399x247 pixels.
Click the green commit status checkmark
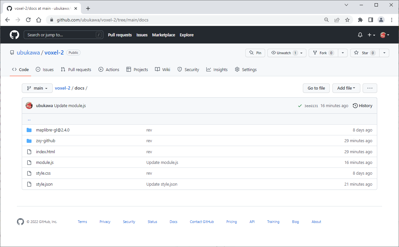coord(300,106)
